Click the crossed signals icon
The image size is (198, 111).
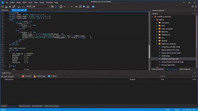[80, 7]
